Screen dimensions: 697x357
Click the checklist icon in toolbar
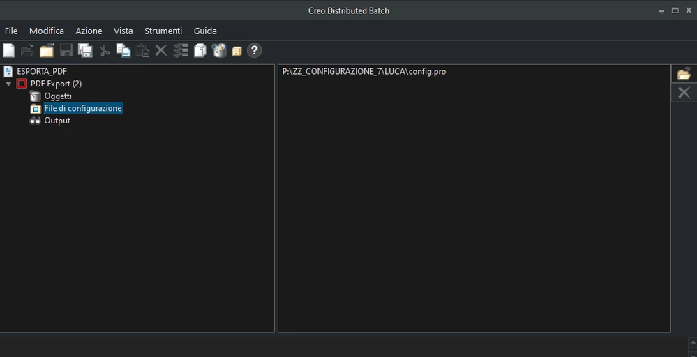[x=181, y=51]
